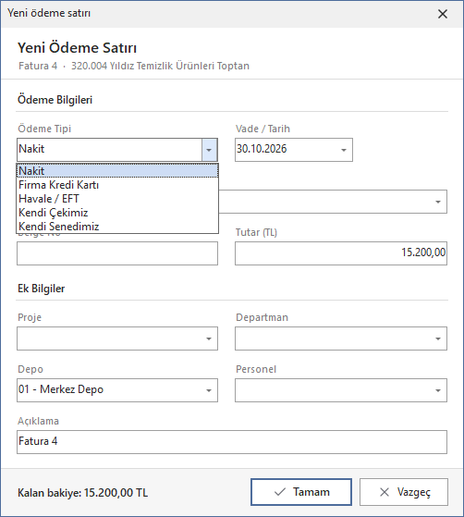
Task: Confirm with the Tamam button
Action: (301, 492)
